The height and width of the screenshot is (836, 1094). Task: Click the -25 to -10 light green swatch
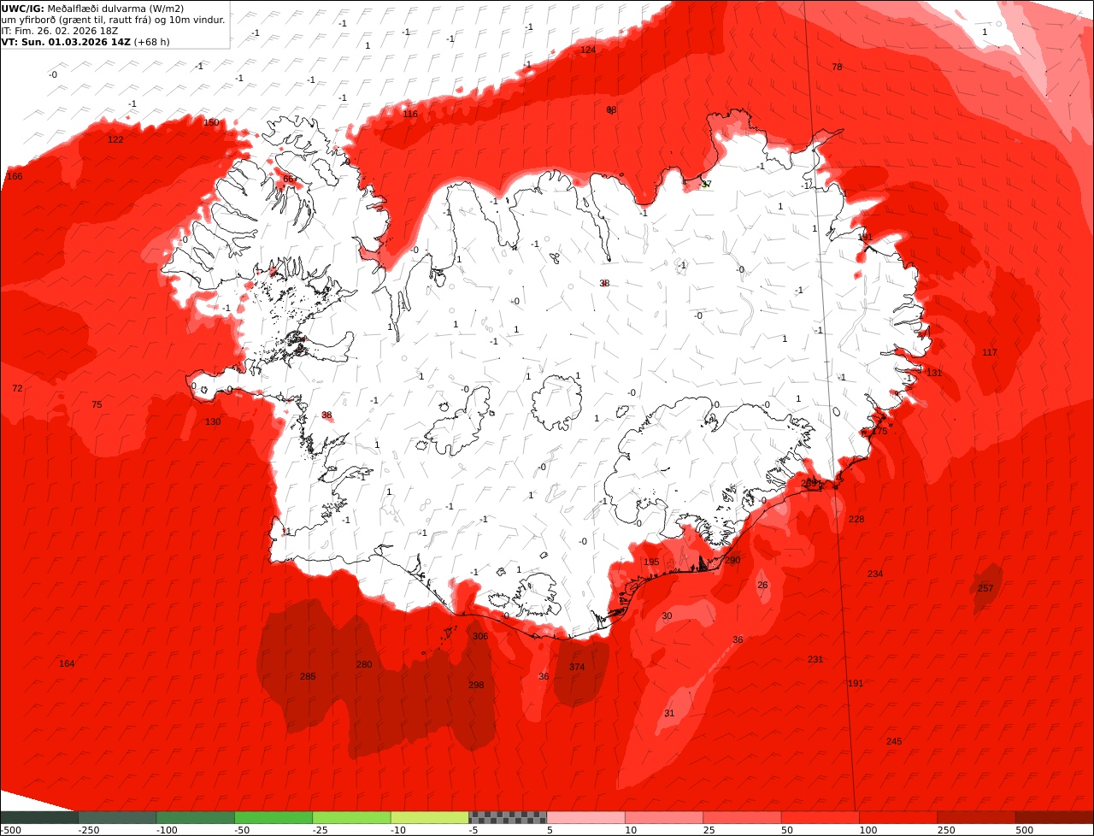point(351,817)
